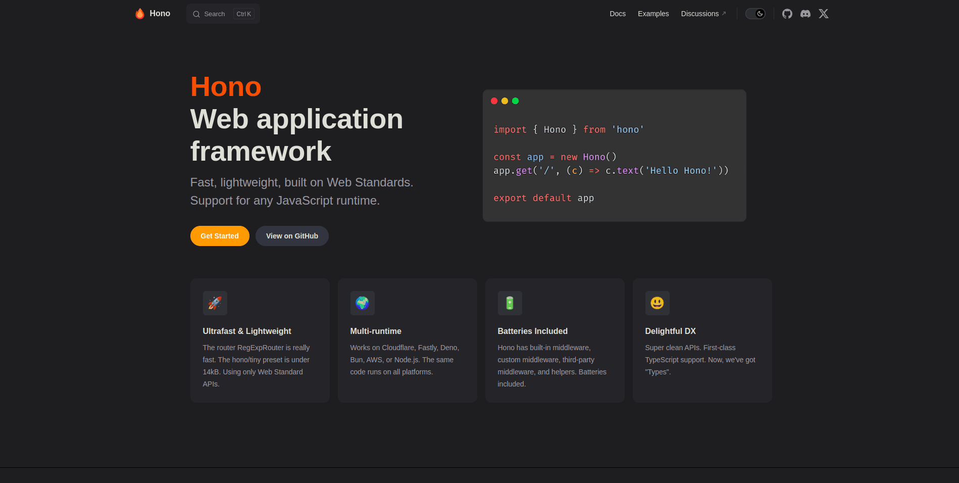This screenshot has height=483, width=959.
Task: Click the RegExpRouter description text
Action: pos(256,366)
